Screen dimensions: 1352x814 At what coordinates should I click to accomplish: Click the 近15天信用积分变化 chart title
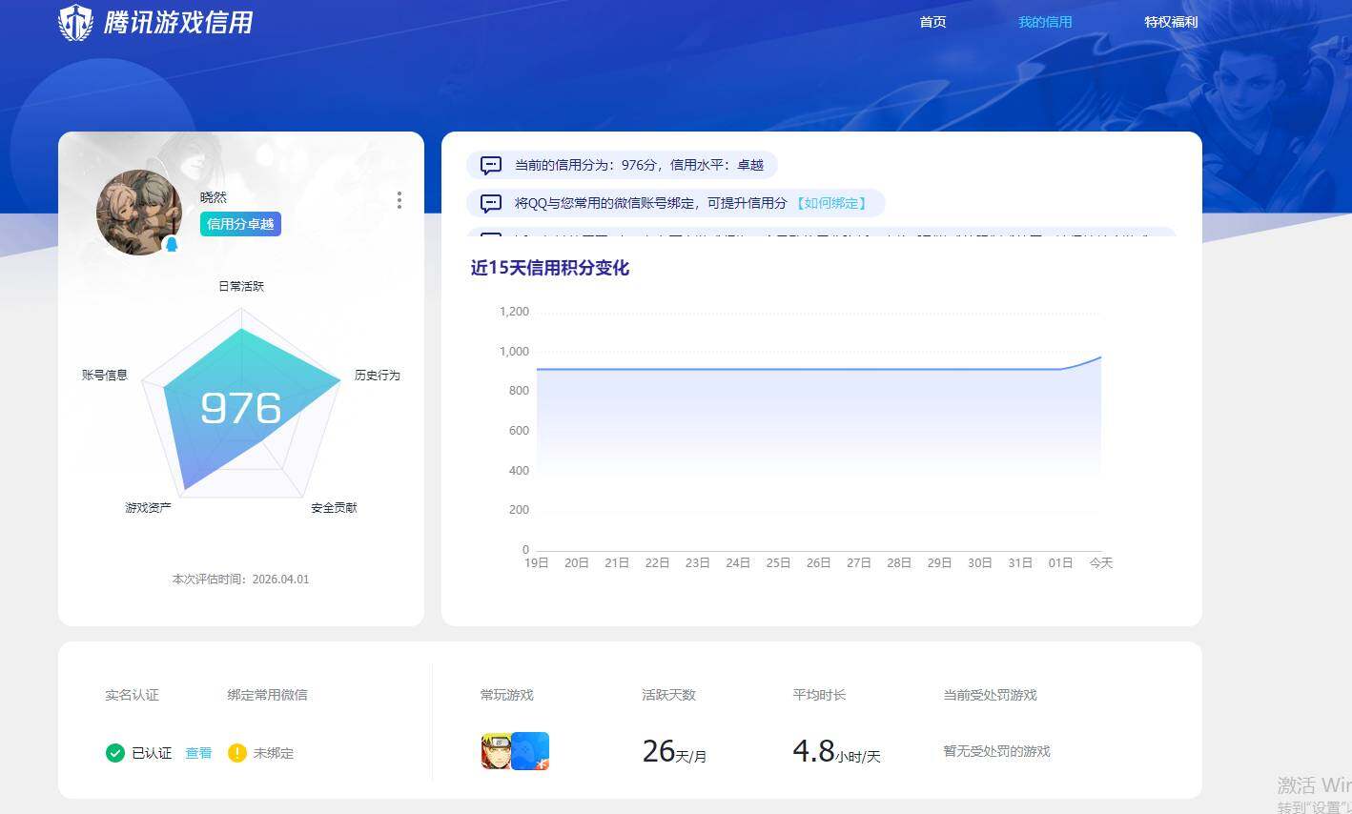pos(550,268)
